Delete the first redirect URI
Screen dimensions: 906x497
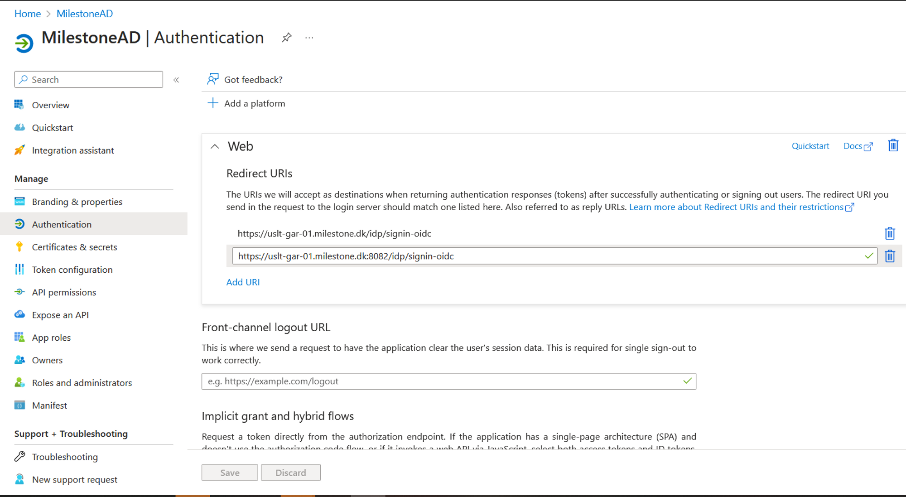pyautogui.click(x=889, y=233)
